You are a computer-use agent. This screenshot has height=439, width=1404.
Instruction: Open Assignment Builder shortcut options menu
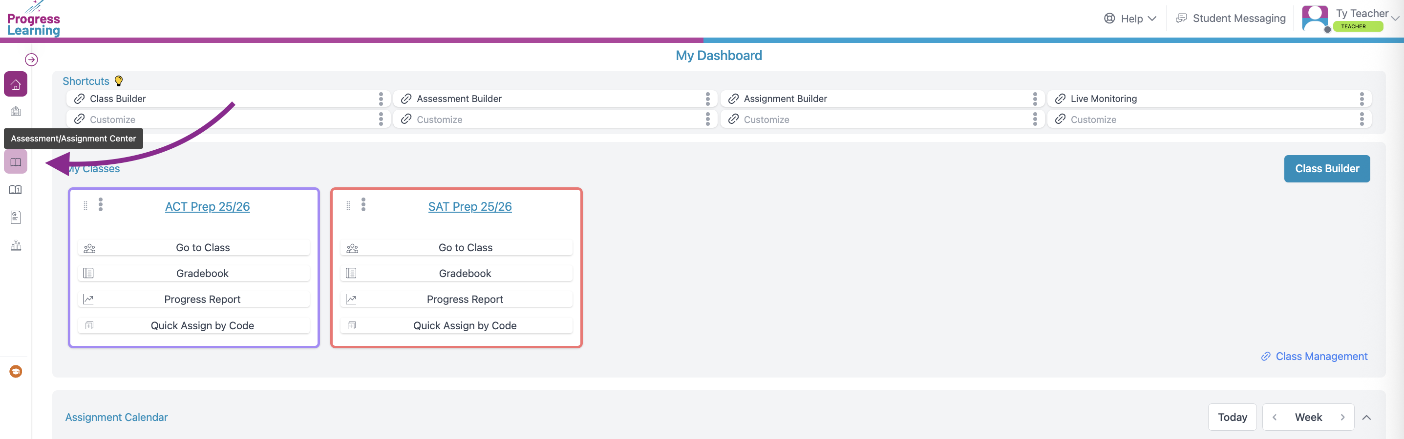pos(1035,99)
